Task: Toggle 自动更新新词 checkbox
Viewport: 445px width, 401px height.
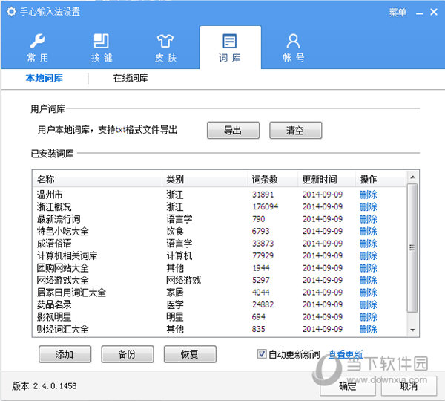Action: 261,353
